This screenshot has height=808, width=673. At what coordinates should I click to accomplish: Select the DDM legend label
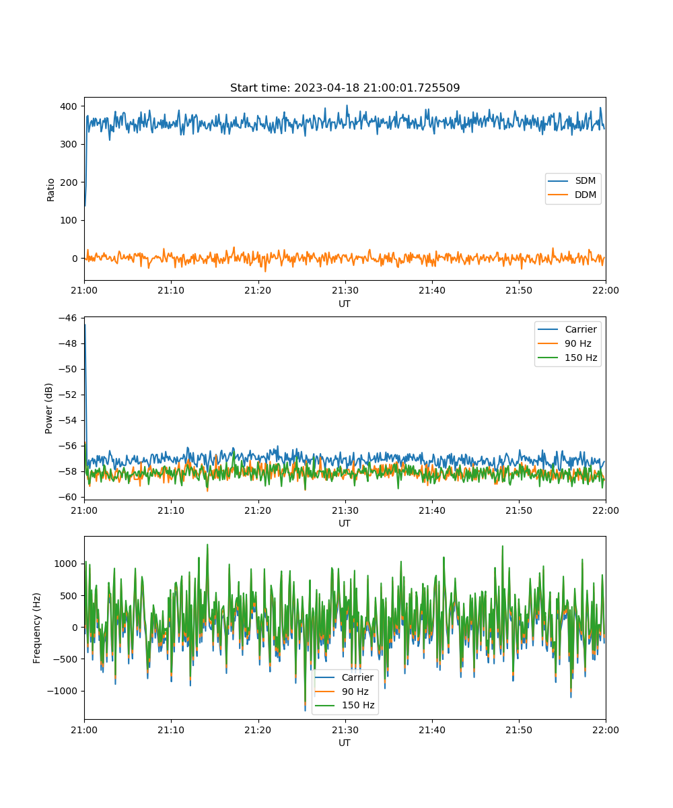(x=586, y=195)
